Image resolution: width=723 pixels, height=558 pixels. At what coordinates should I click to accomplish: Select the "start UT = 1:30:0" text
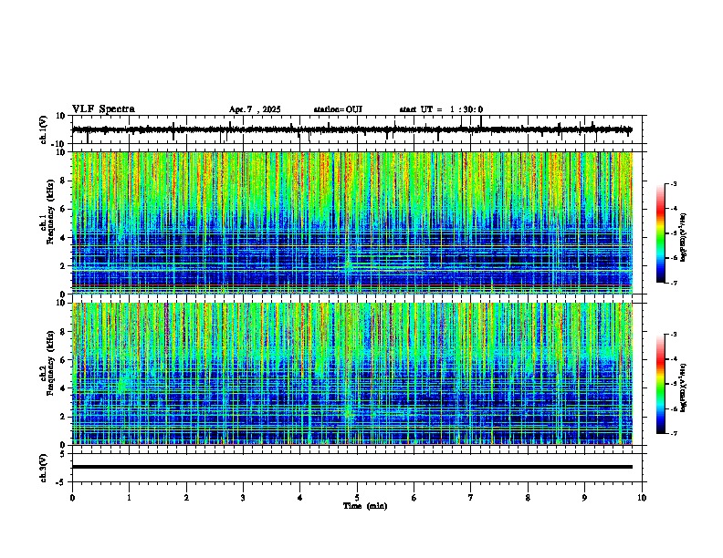pos(441,109)
